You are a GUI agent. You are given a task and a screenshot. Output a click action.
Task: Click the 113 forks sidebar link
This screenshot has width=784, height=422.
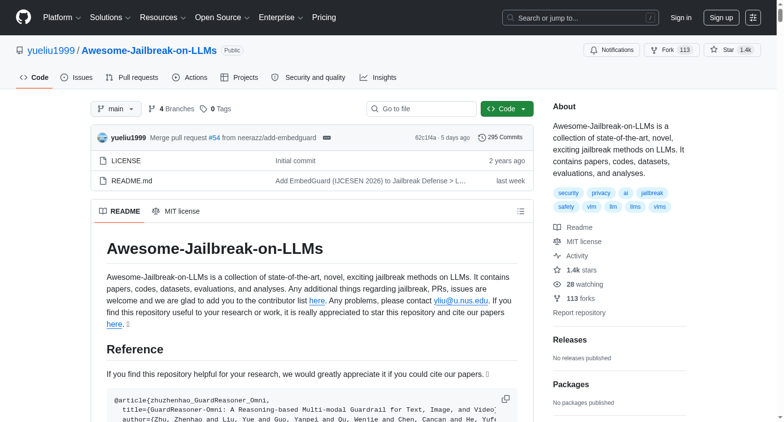(x=574, y=298)
